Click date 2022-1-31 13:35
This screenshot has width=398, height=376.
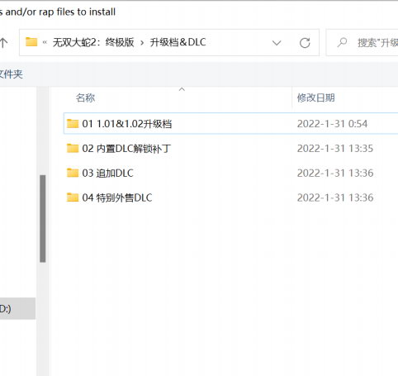(x=335, y=149)
